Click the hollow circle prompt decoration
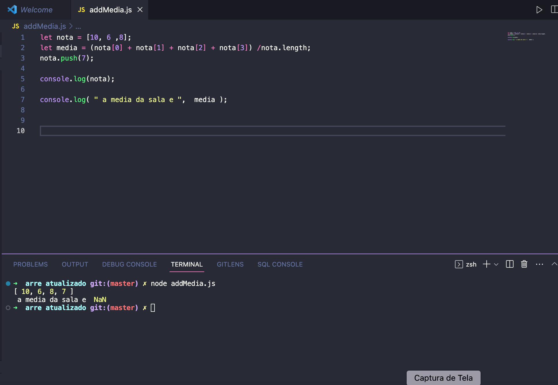 pos(8,308)
